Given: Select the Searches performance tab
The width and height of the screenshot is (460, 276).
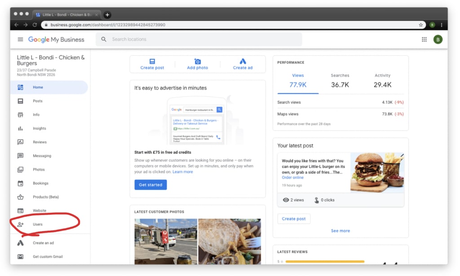Looking at the screenshot, I should [x=340, y=81].
